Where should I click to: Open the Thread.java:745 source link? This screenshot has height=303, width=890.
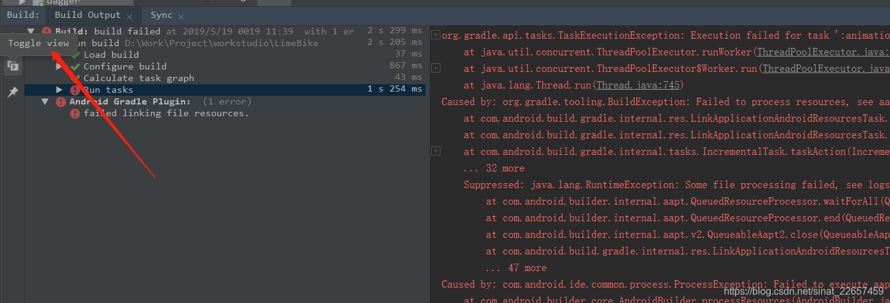(637, 85)
